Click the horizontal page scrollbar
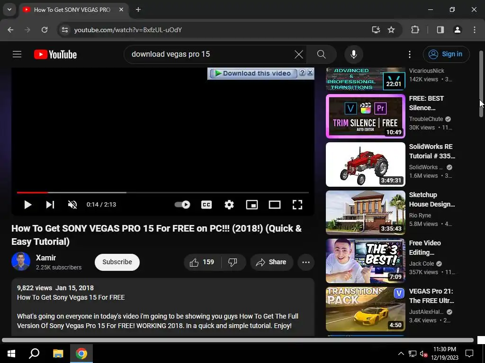 (238, 340)
